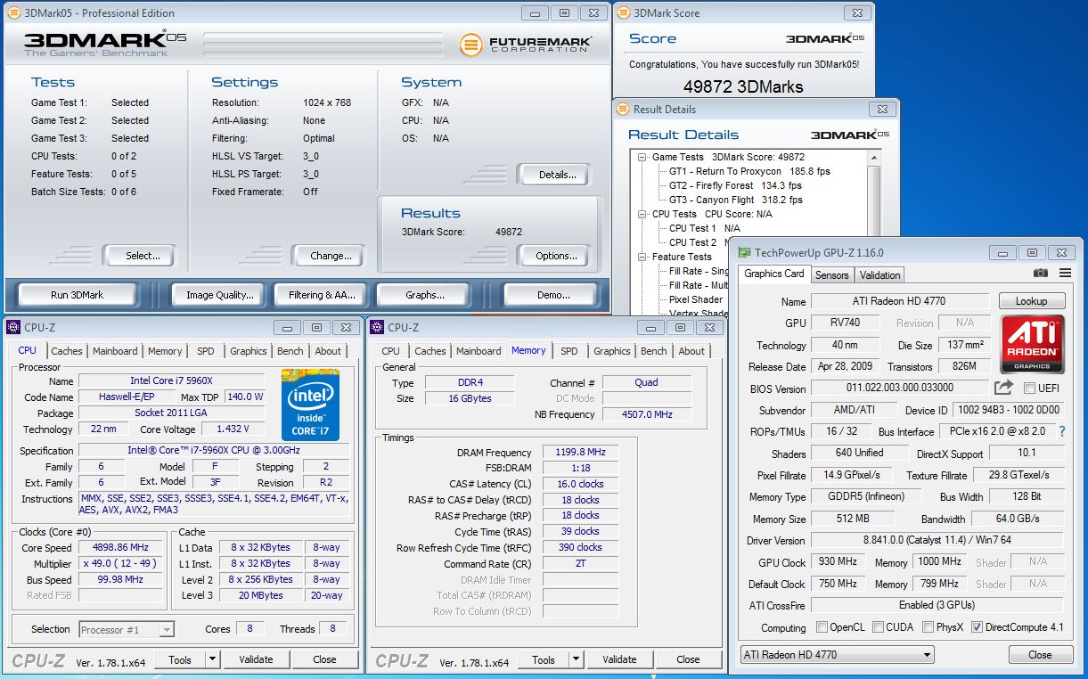Screen dimensions: 1088x679
Task: Enable the PhysX checkbox
Action: coord(928,627)
